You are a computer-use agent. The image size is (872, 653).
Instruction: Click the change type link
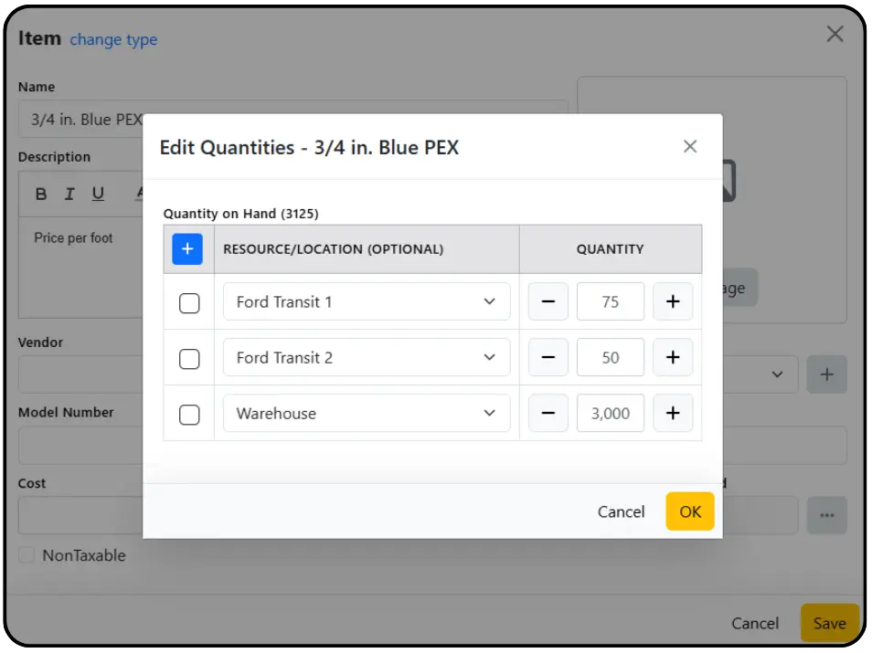click(113, 39)
